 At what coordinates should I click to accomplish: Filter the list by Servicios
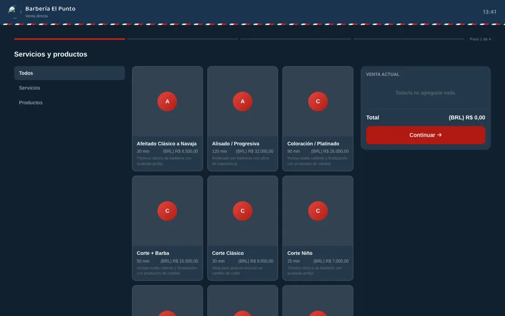(69, 88)
